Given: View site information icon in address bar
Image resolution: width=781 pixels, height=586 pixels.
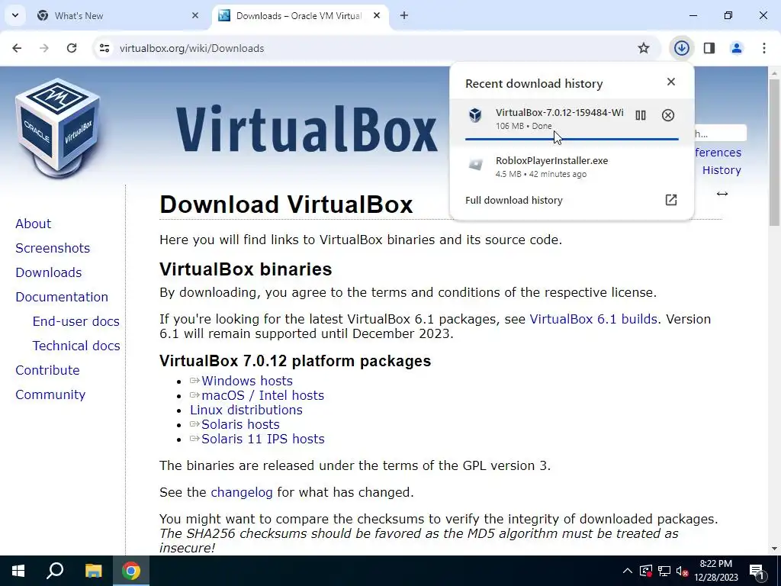Looking at the screenshot, I should point(104,48).
